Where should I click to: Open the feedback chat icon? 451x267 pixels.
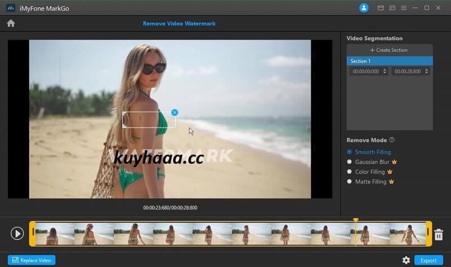392,8
